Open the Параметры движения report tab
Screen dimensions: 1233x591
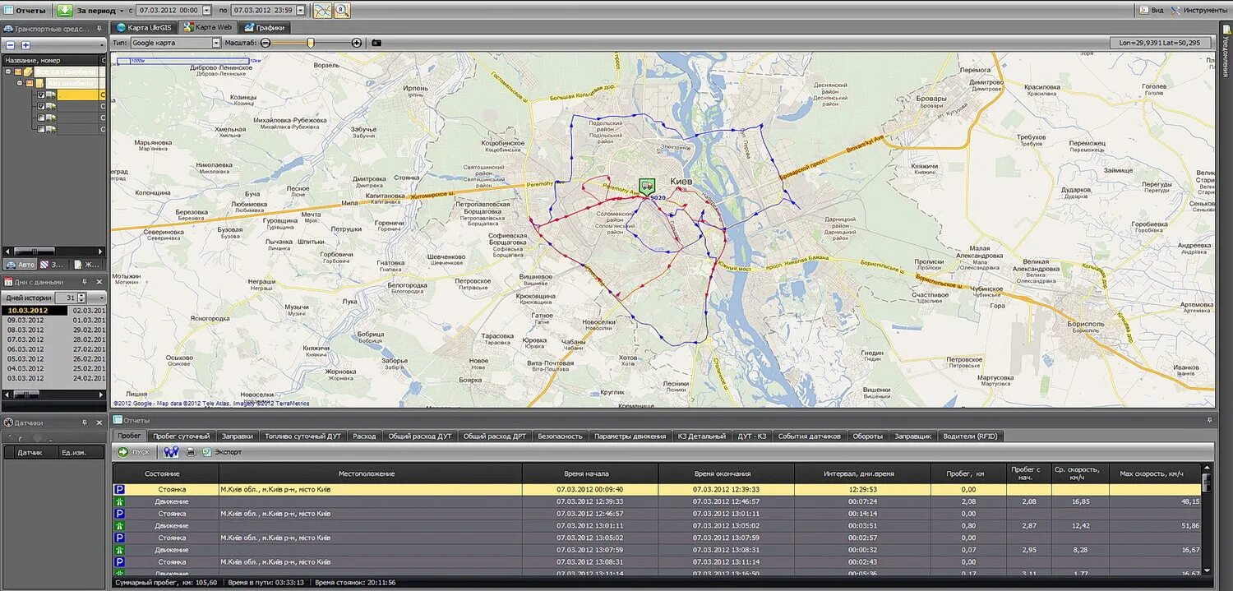630,436
